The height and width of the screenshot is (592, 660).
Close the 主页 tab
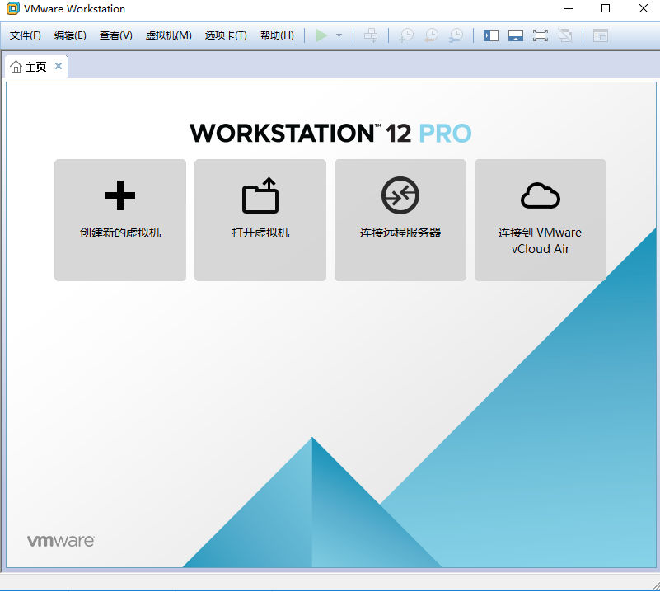59,66
